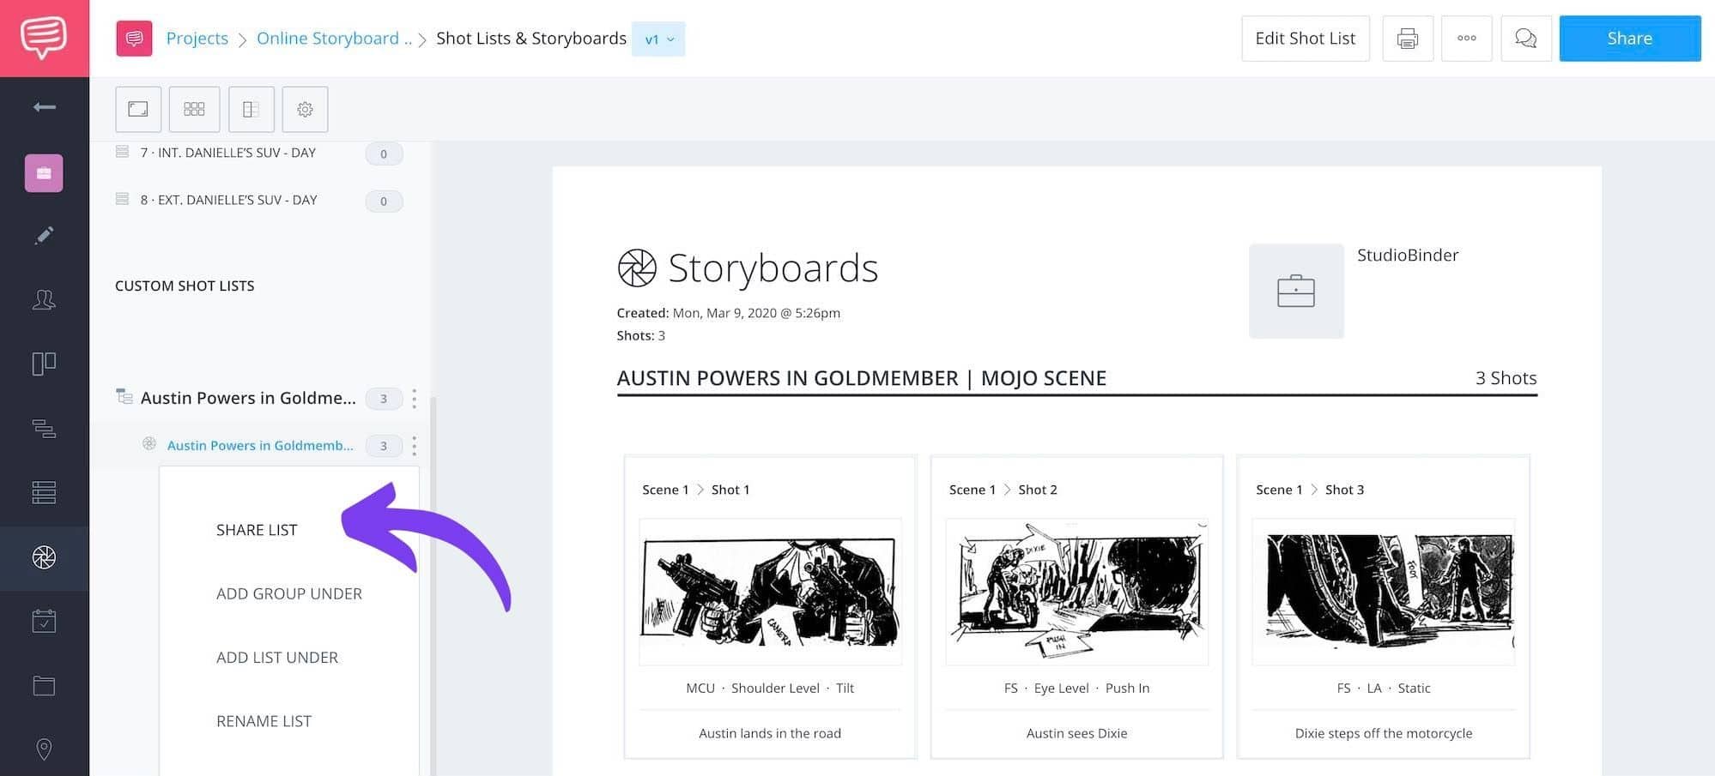Open Shot 2 storyboard thumbnail of Dixie
The height and width of the screenshot is (776, 1715).
pos(1076,592)
